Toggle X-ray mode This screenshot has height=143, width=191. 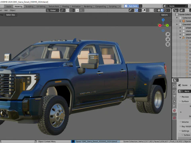coord(152,10)
